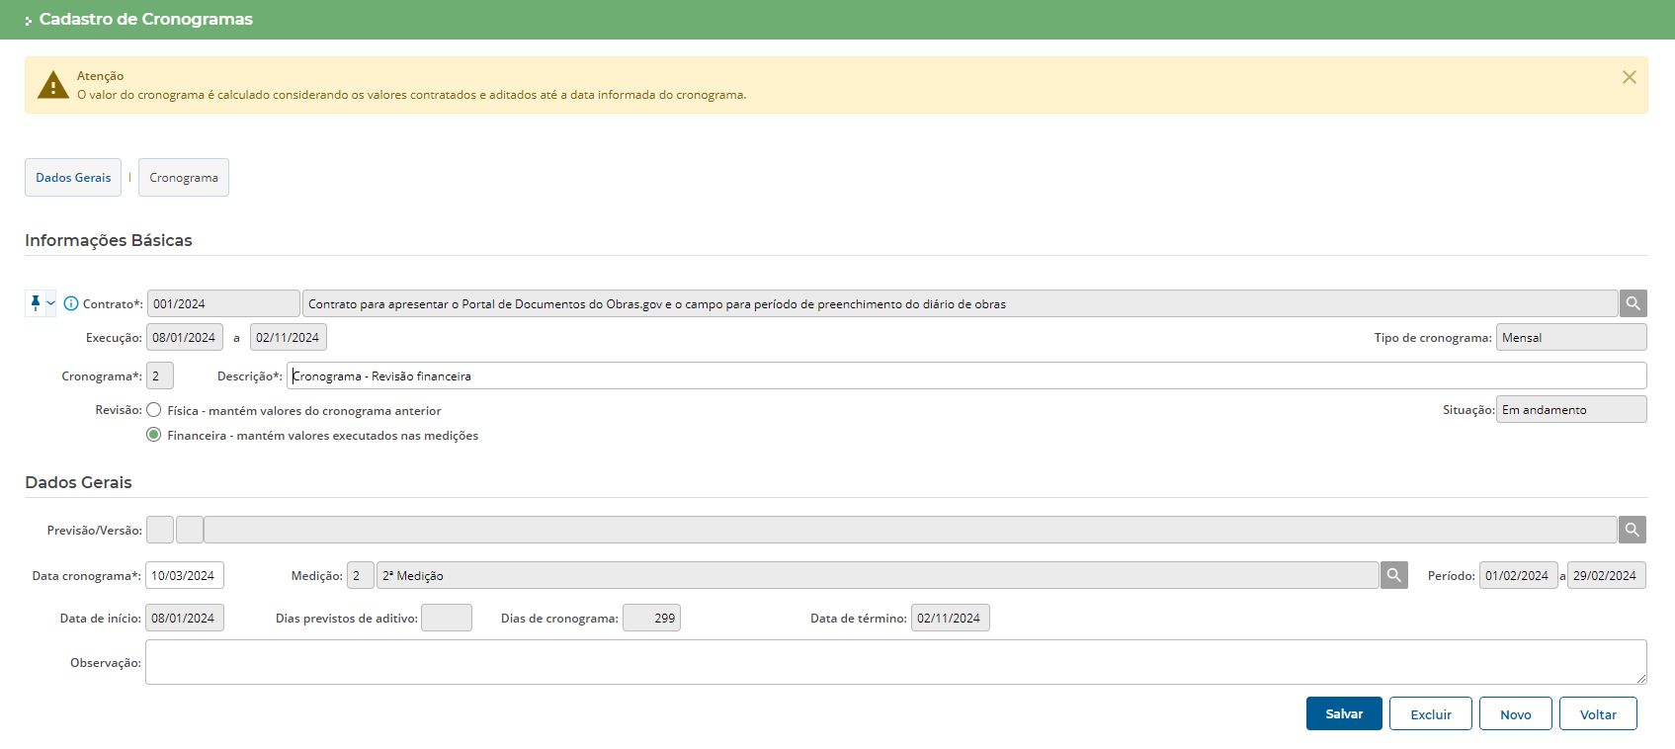Image resolution: width=1675 pixels, height=749 pixels.
Task: Expand the pin dropdown arrow near Contrato
Action: pos(50,303)
